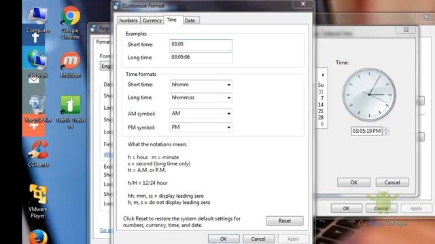The height and width of the screenshot is (244, 435).
Task: Switch to the Numbers tab
Action: 128,20
